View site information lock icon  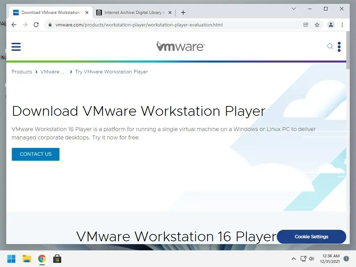click(x=50, y=25)
